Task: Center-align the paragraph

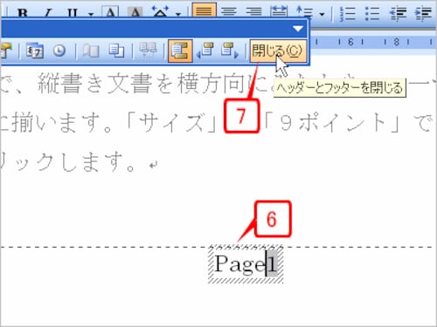Action: coord(229,11)
